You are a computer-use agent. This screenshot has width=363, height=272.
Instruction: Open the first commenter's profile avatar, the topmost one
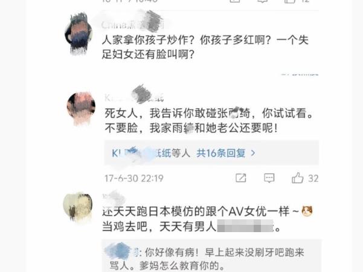[x=79, y=34]
